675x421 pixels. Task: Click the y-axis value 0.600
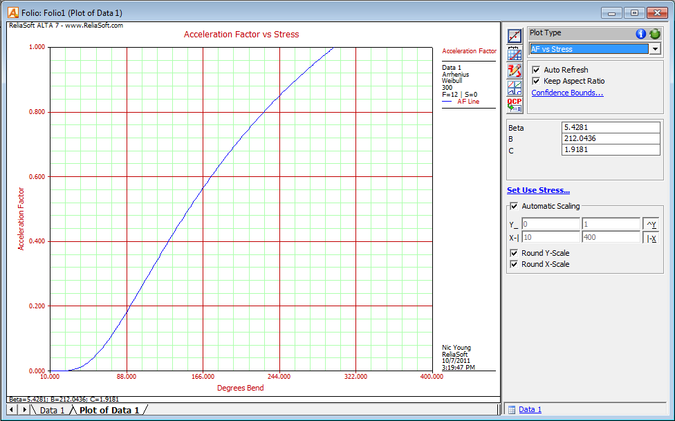click(x=37, y=177)
